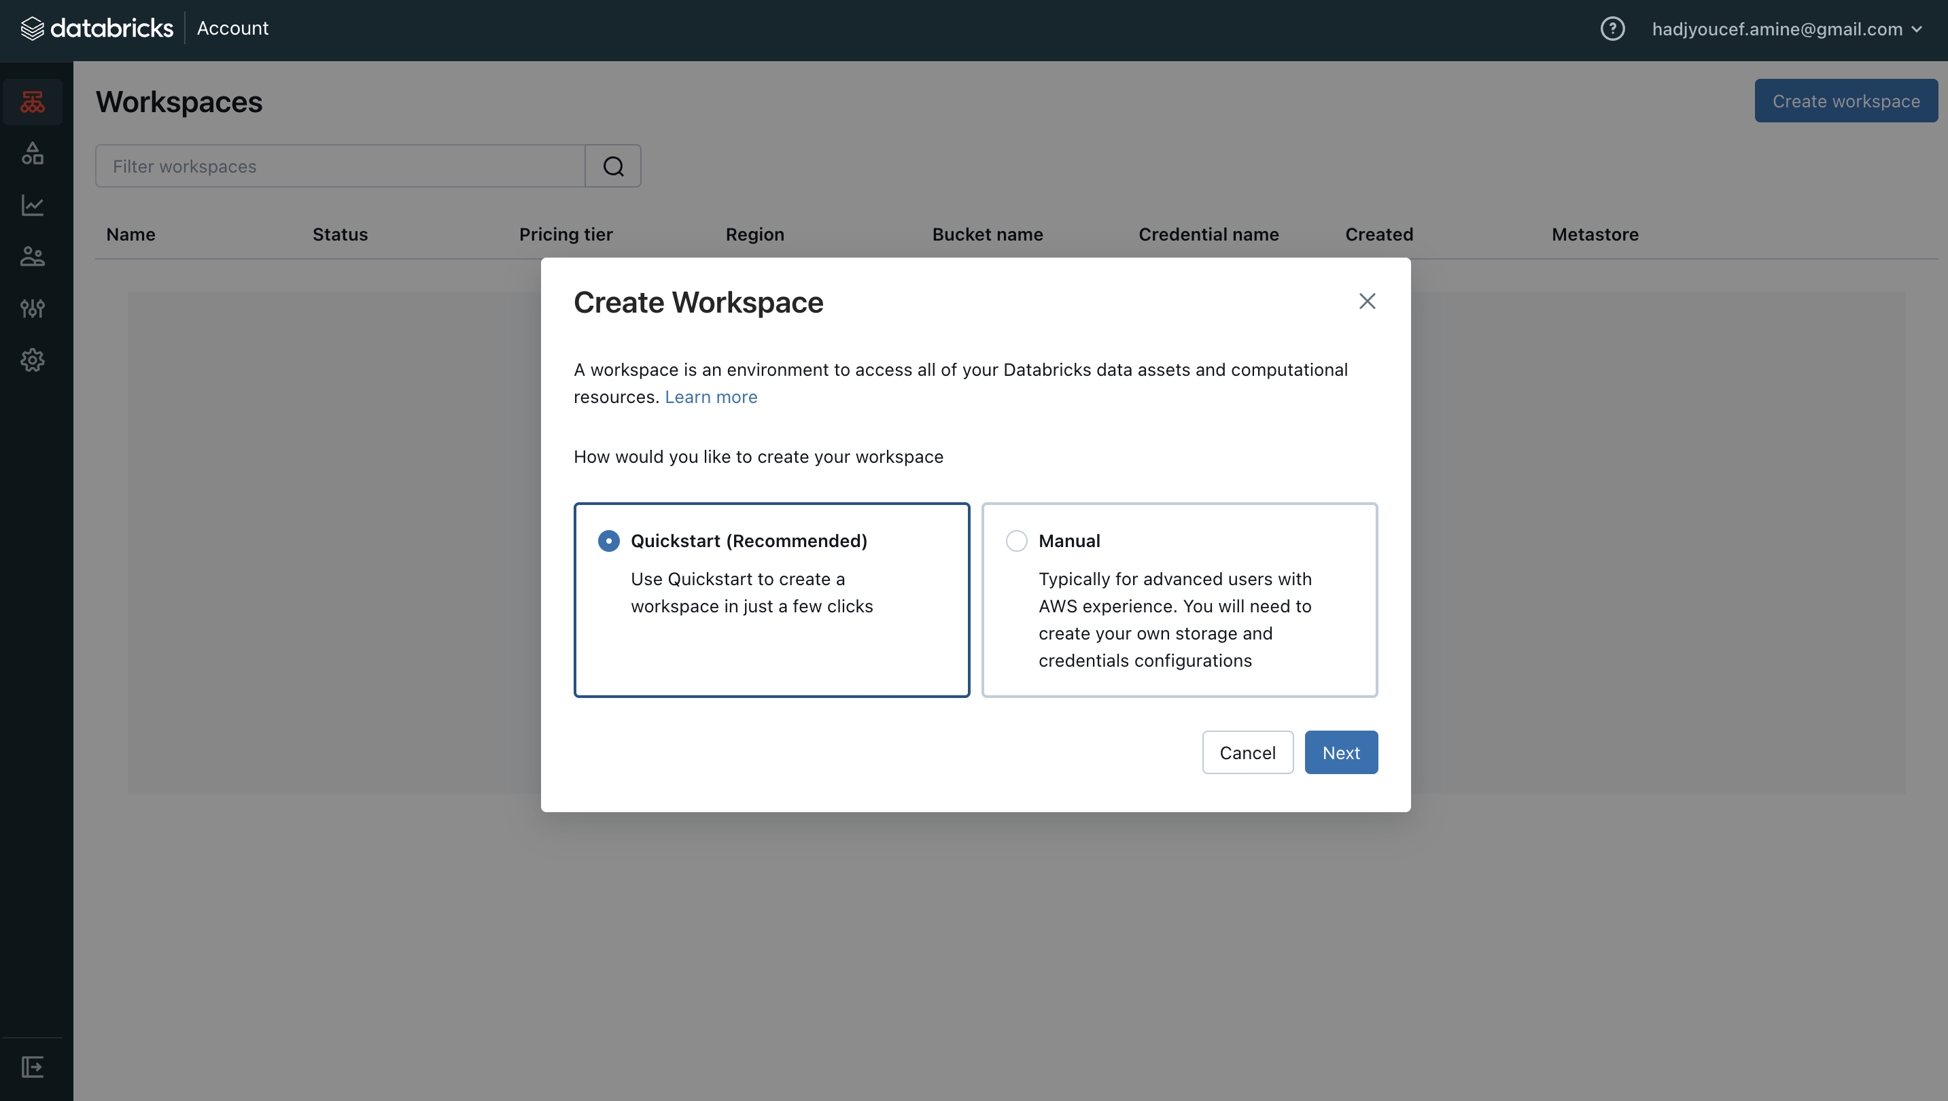Click the Next button
Image resolution: width=1948 pixels, height=1101 pixels.
point(1341,752)
